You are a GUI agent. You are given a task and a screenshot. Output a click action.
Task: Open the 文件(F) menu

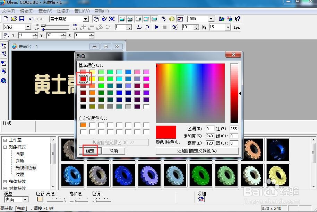click(x=8, y=11)
